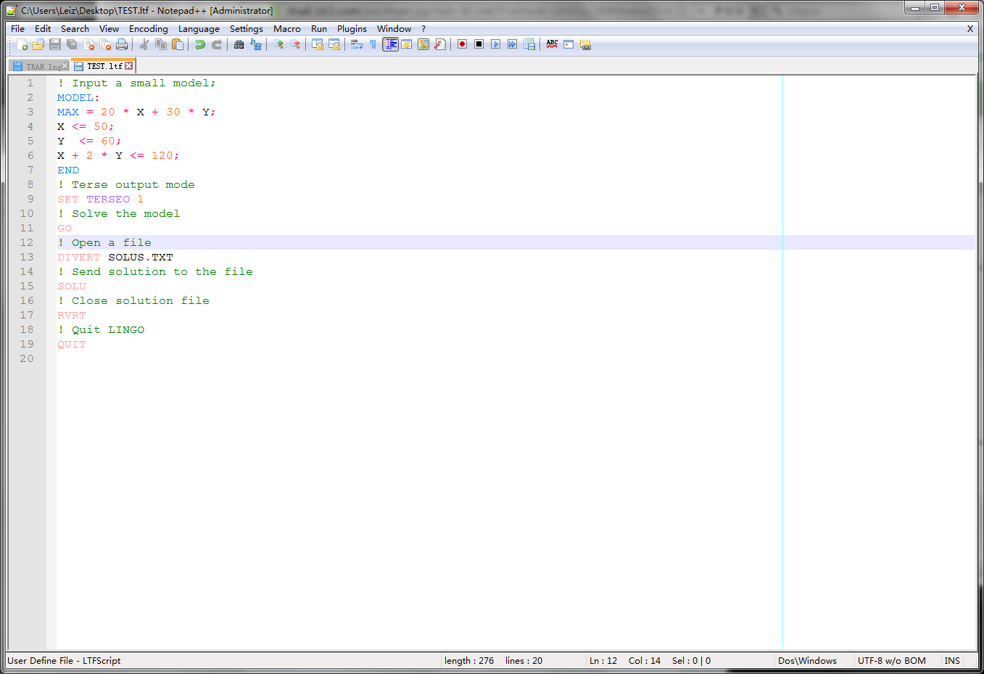984x674 pixels.
Task: Click the Open file folder icon
Action: [38, 45]
